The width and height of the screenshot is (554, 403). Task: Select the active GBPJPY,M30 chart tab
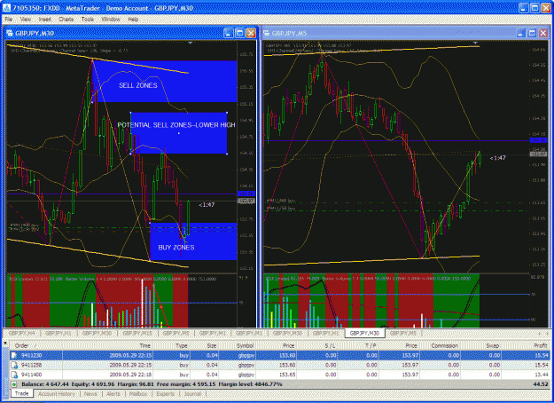[x=364, y=333]
